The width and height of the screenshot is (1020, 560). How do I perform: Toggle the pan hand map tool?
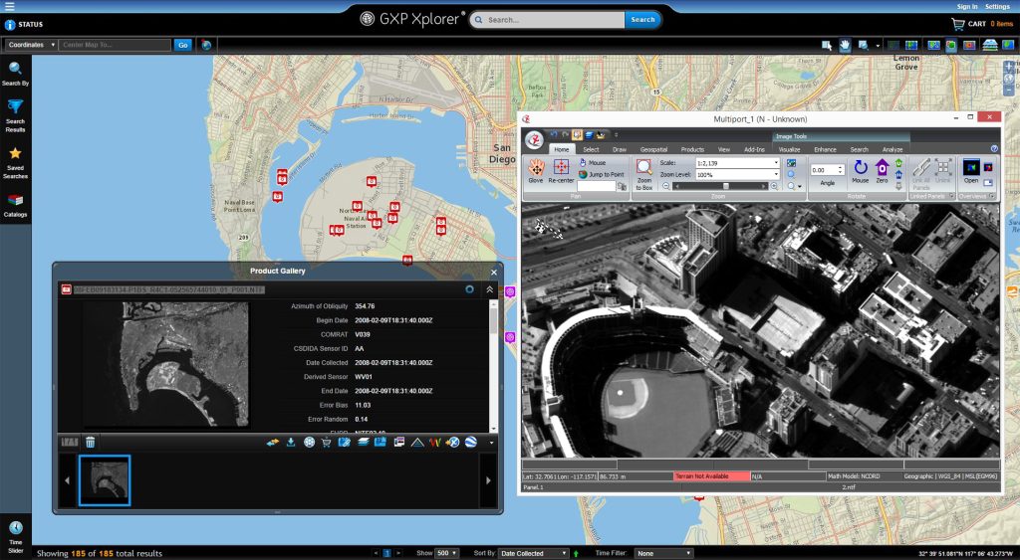845,45
